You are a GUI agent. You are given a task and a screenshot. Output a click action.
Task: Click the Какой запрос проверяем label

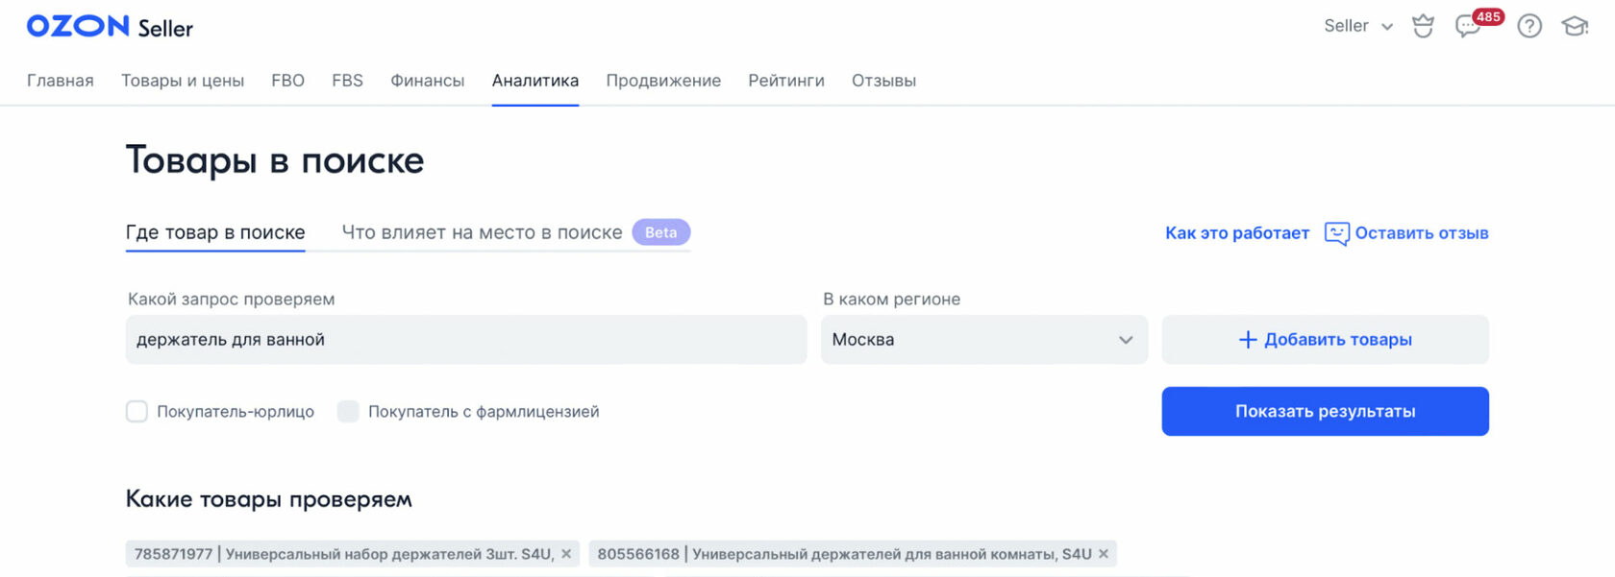click(232, 299)
